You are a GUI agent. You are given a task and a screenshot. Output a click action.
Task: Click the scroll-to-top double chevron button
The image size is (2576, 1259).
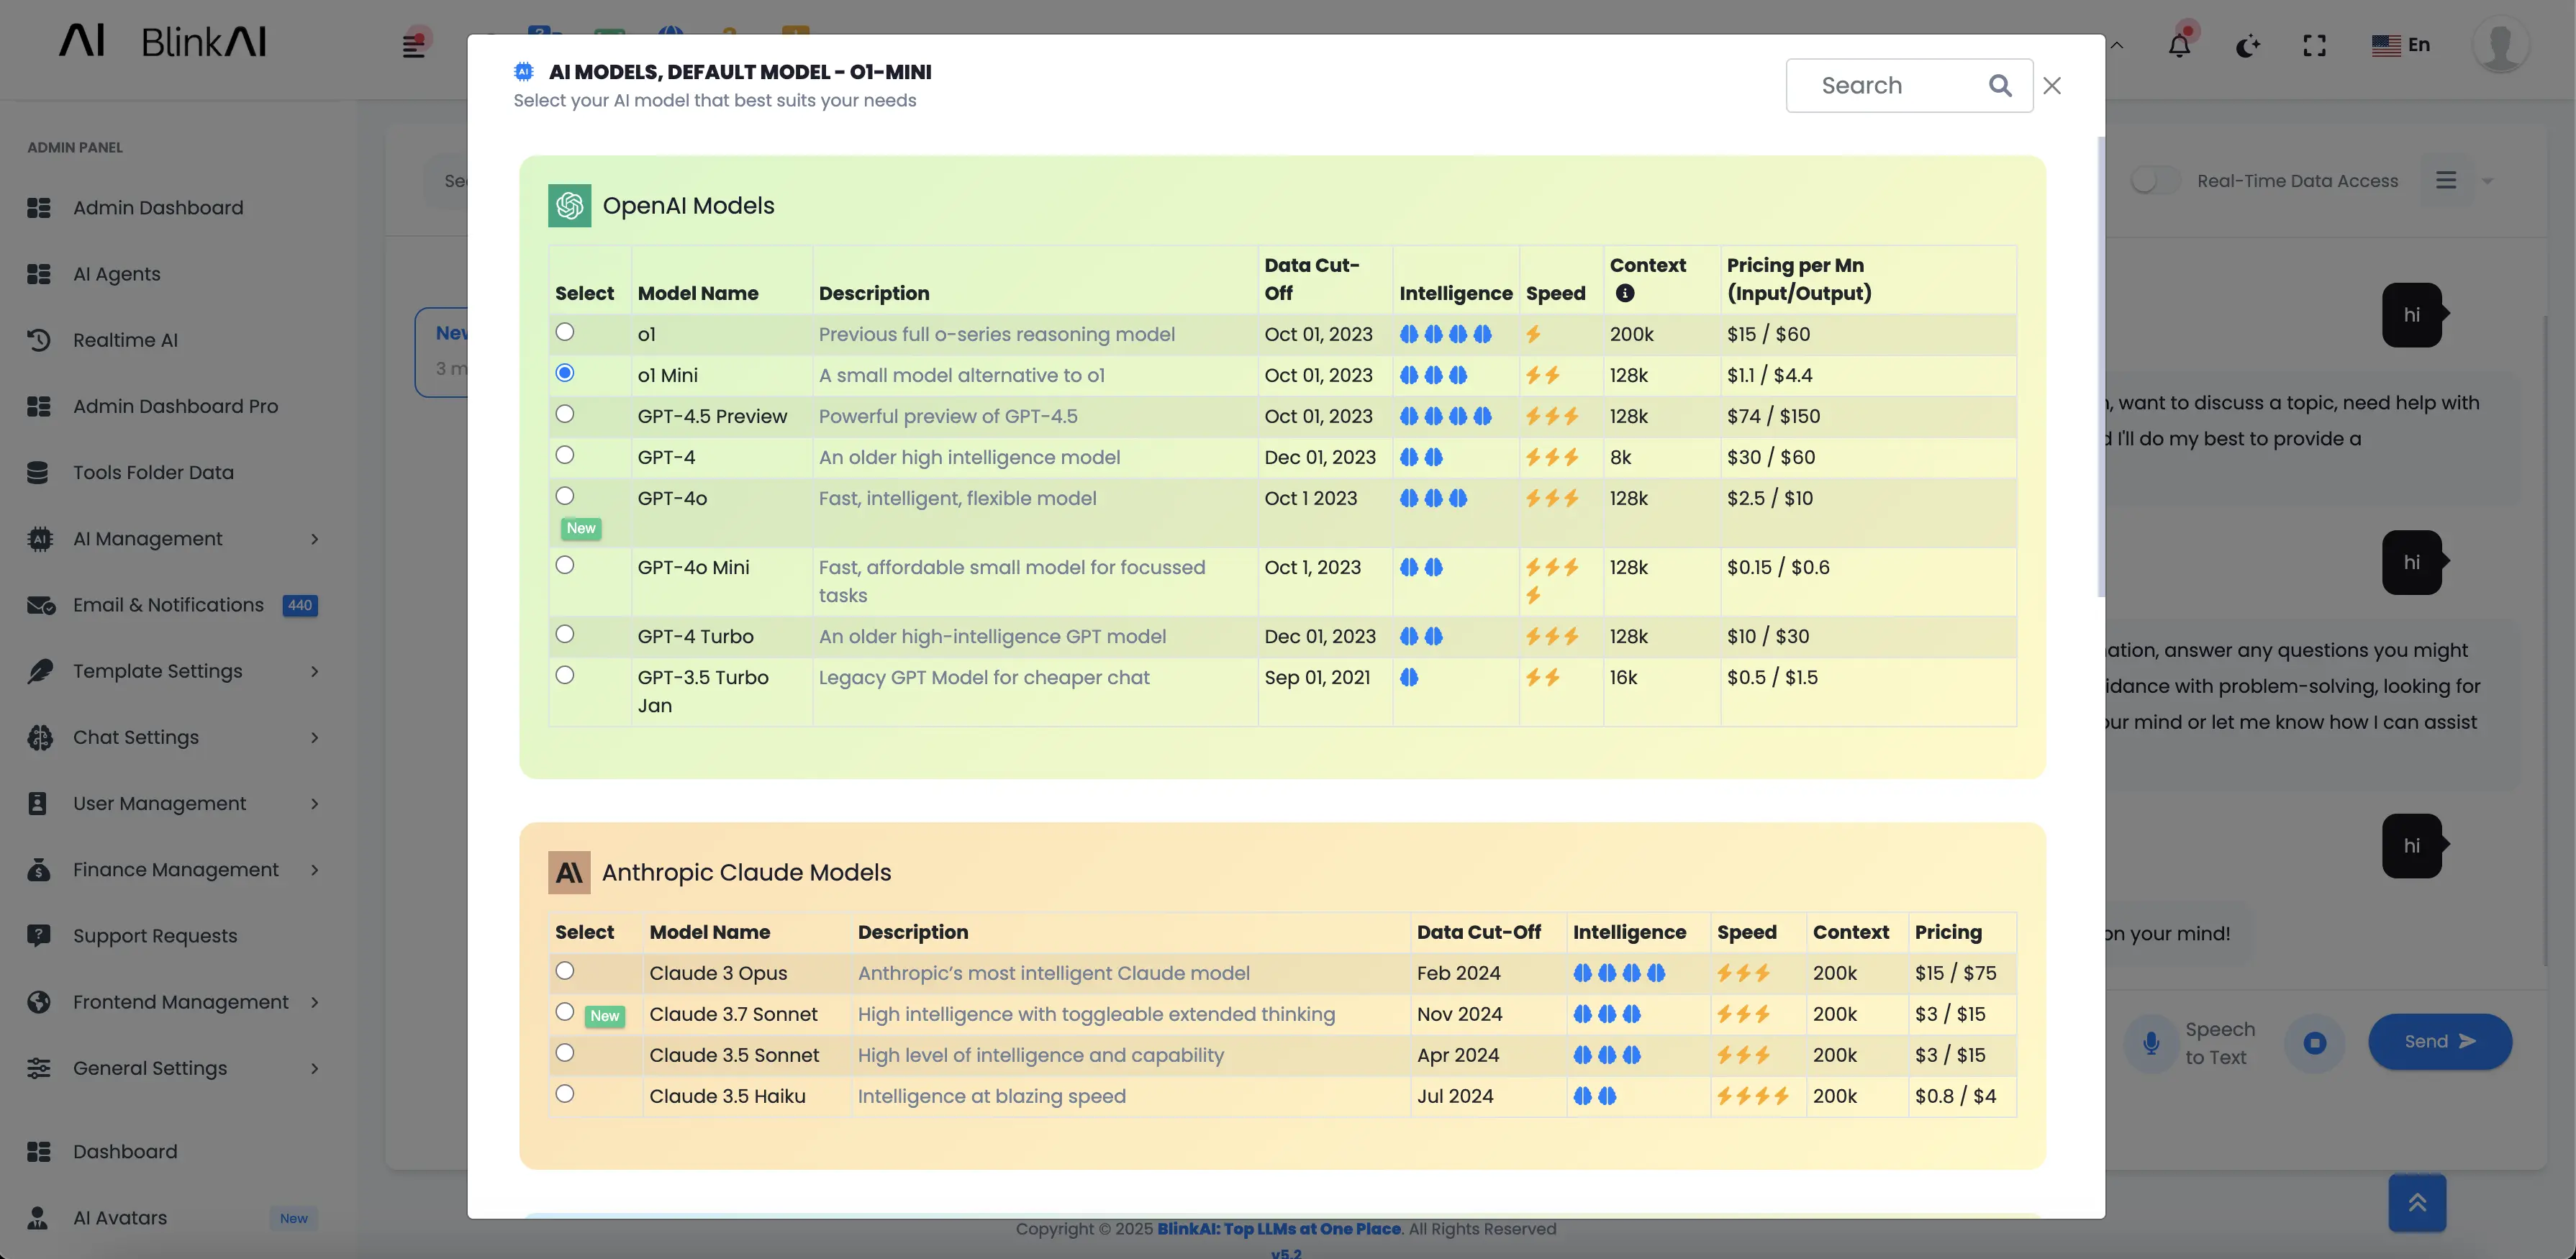coord(2417,1202)
